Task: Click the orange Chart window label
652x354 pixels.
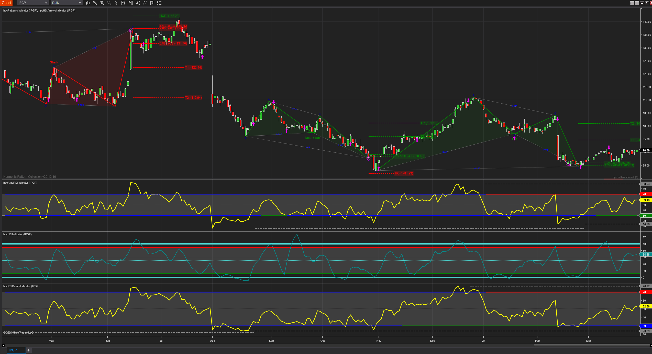Action: tap(6, 3)
